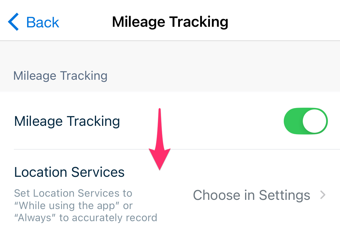Click the navigation arrow in the top-left corner
340x239 pixels.
[x=13, y=22]
